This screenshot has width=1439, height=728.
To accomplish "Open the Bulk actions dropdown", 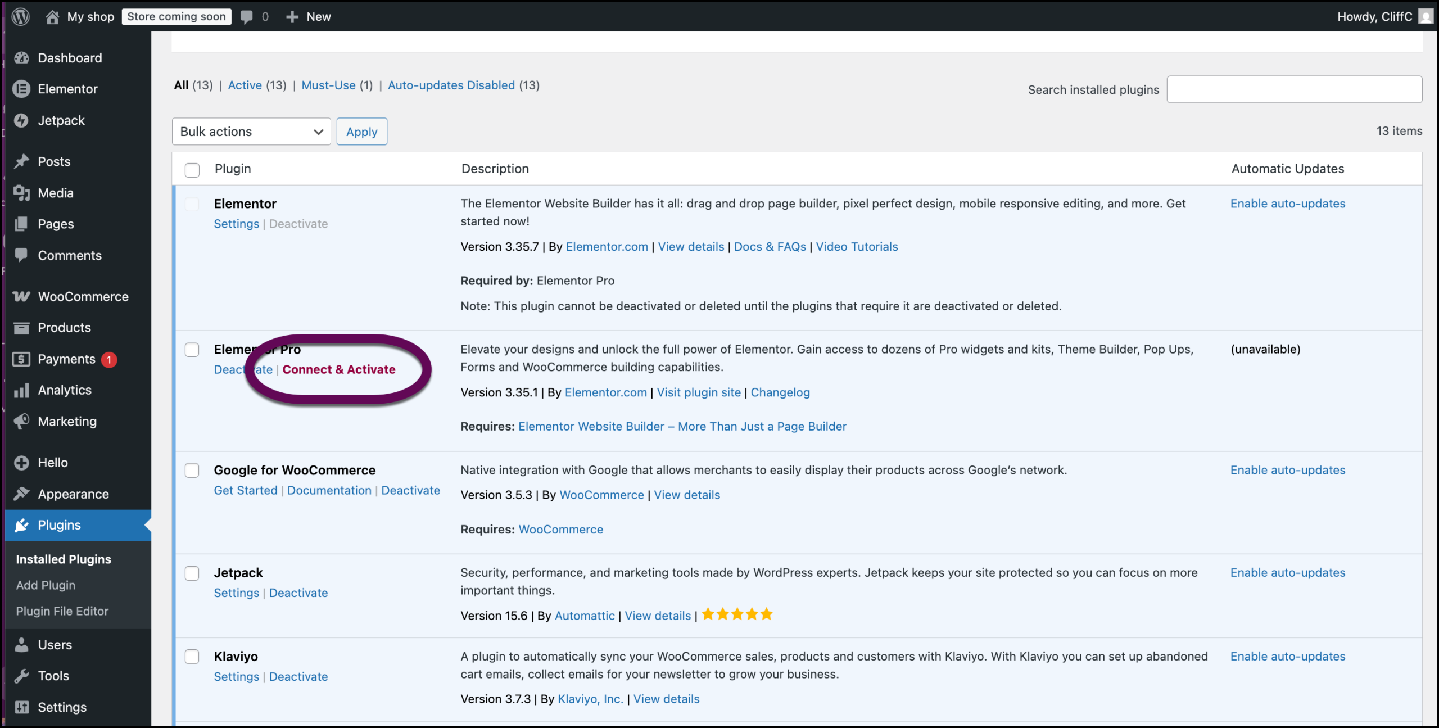I will [x=251, y=132].
